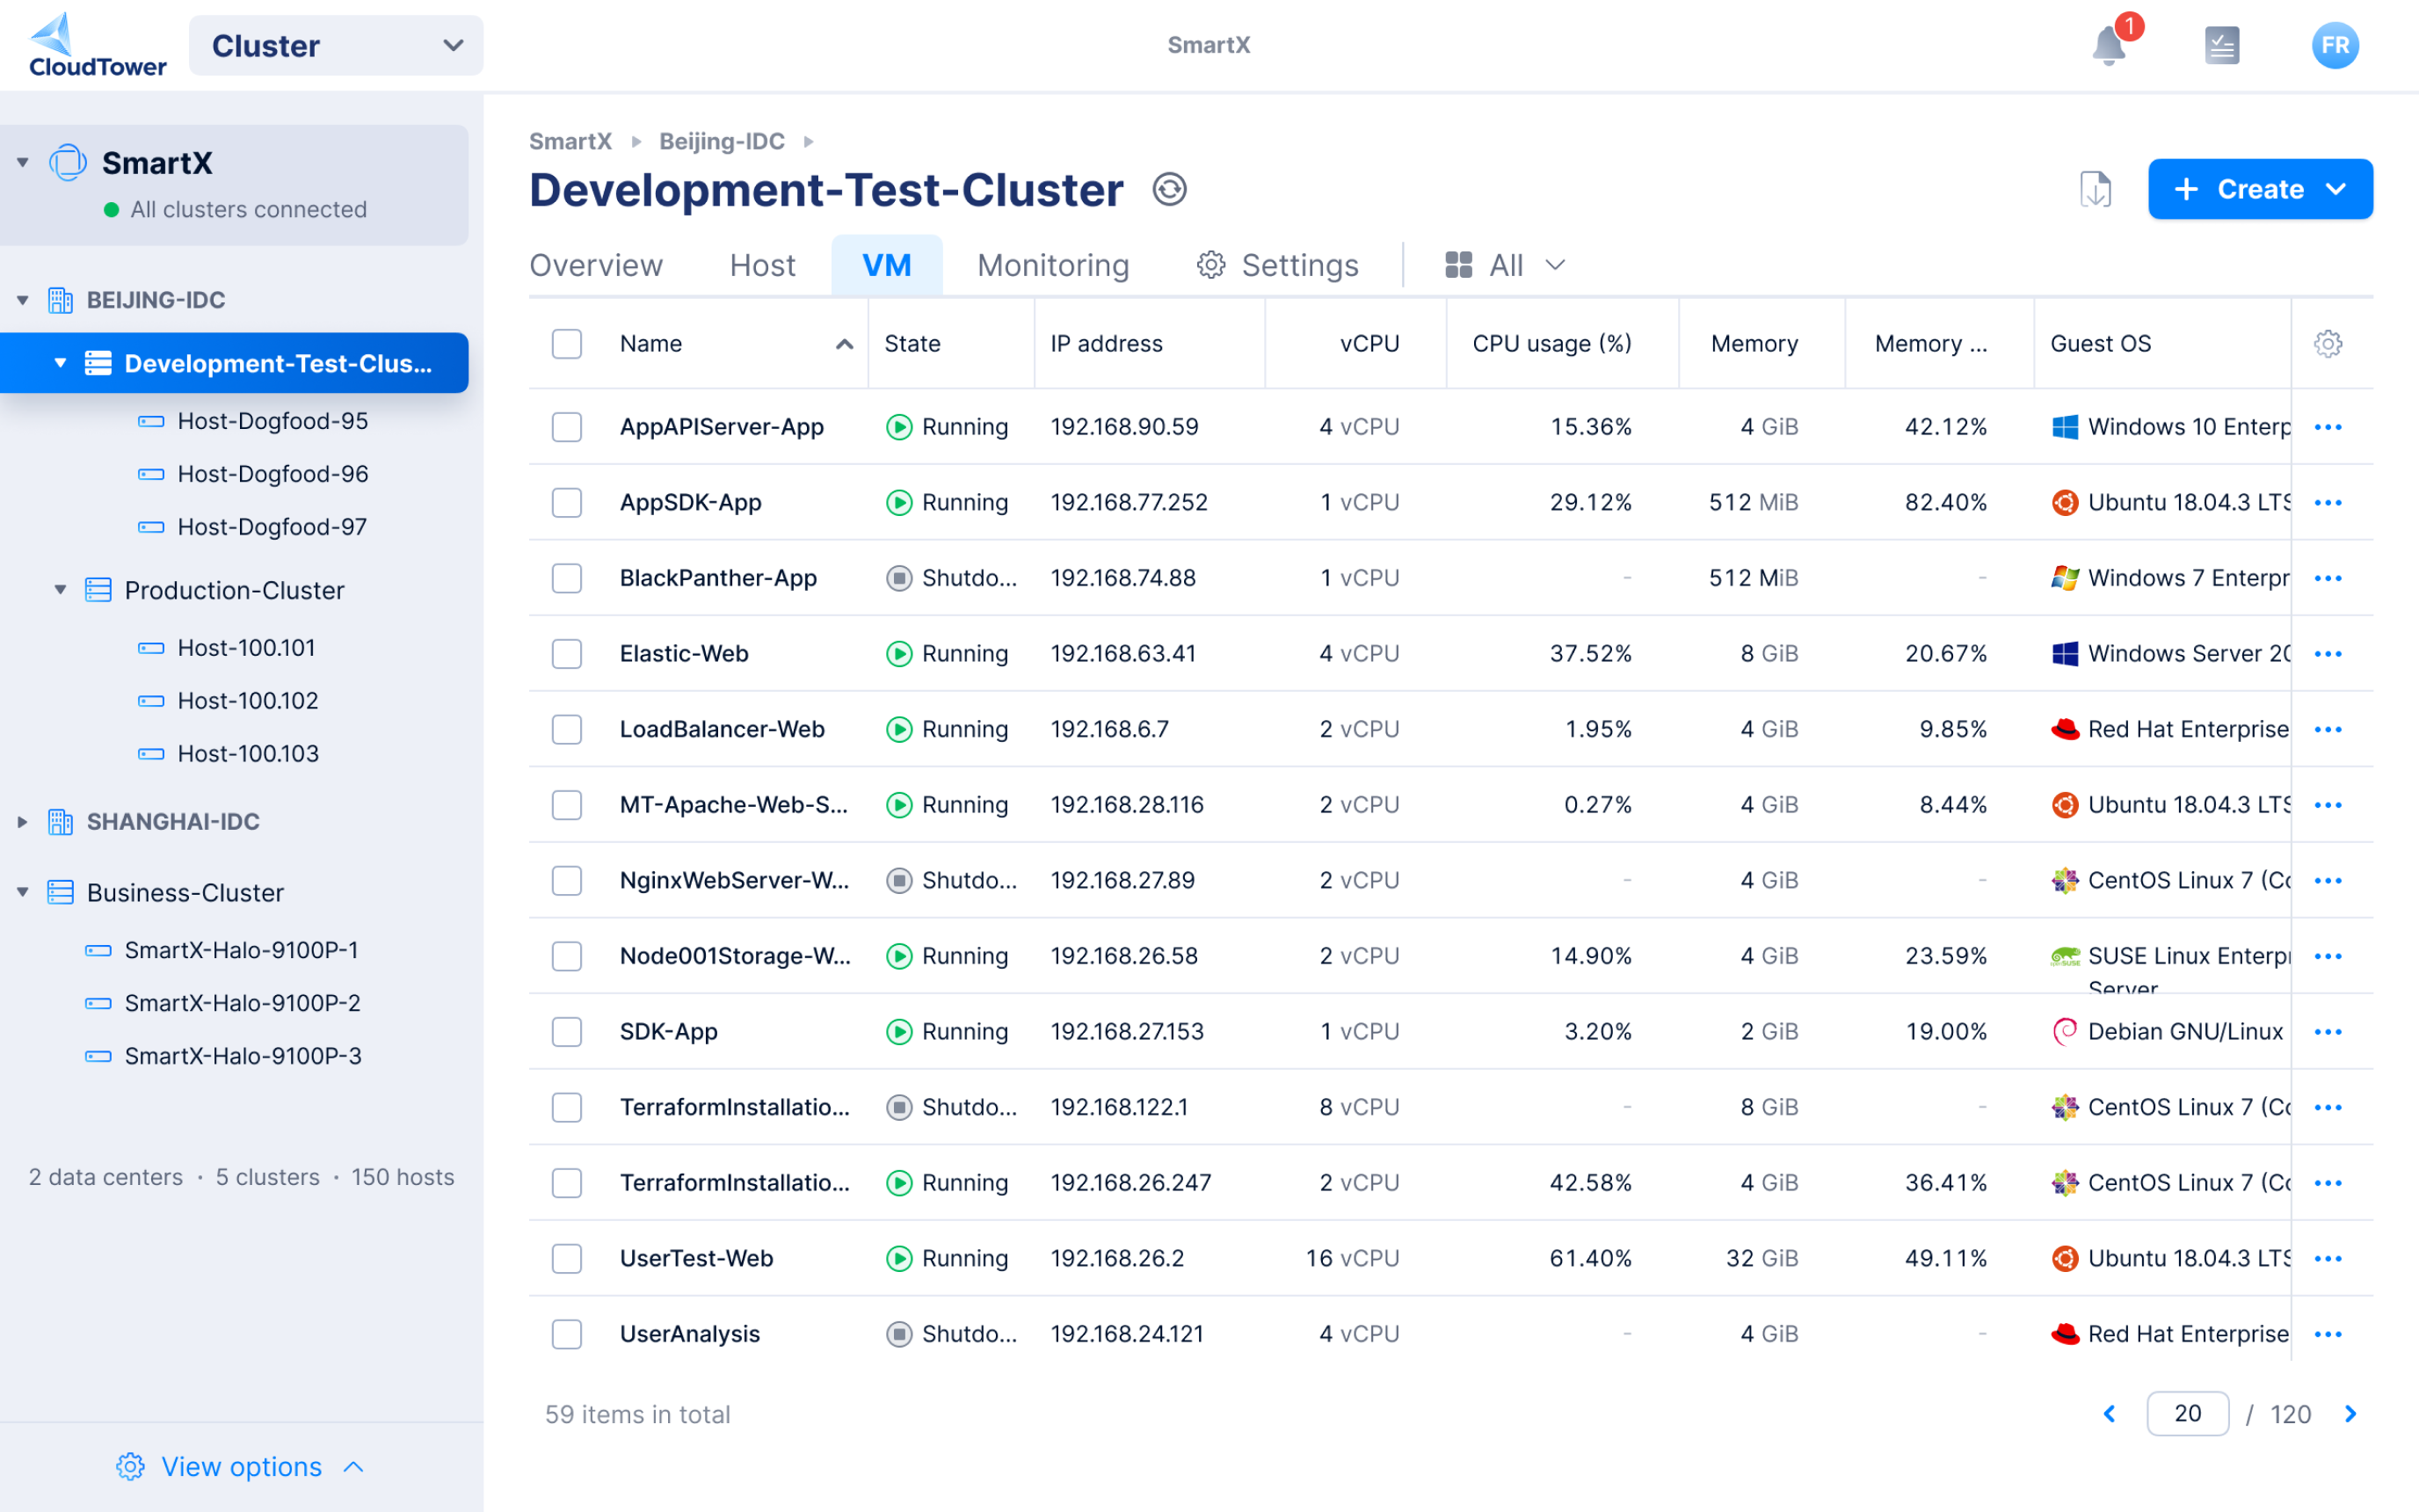Open more actions for UserAnalysis
The width and height of the screenshot is (2419, 1512).
pyautogui.click(x=2328, y=1334)
